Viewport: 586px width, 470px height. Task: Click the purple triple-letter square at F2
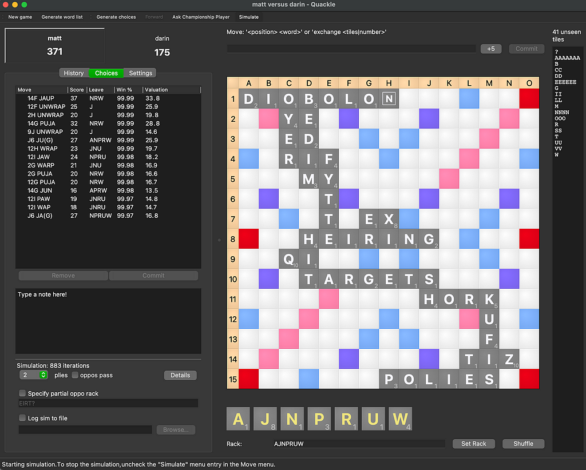click(x=349, y=119)
